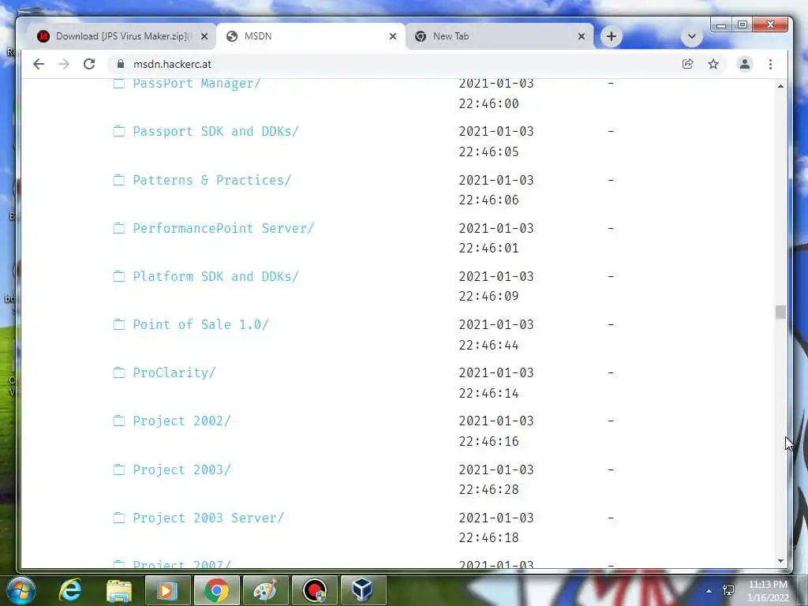Open the Project 2003/ folder link
This screenshot has width=808, height=606.
click(x=181, y=470)
